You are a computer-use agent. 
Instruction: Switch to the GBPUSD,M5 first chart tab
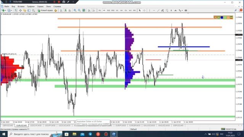coord(8,126)
